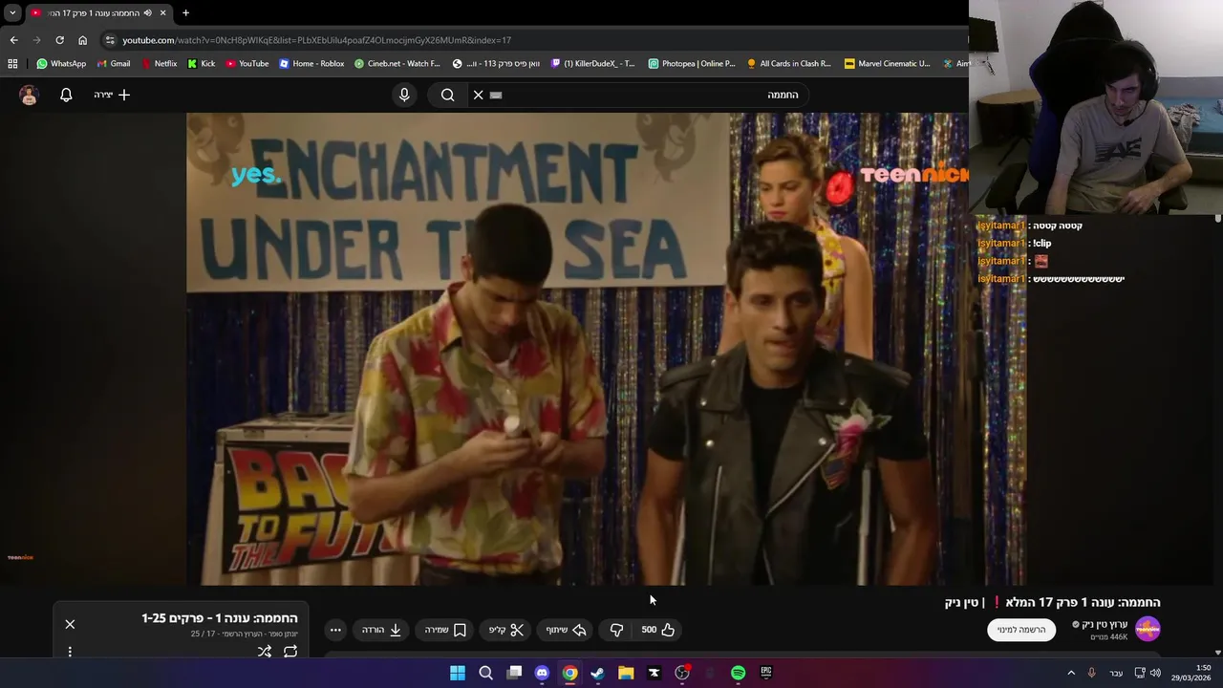Viewport: 1223px width, 688px height.
Task: Open the YouTube bookmark
Action: [x=247, y=64]
